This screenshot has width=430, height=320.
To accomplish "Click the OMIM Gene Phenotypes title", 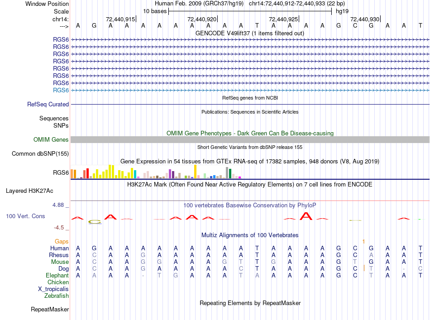I will pyautogui.click(x=250, y=133).
